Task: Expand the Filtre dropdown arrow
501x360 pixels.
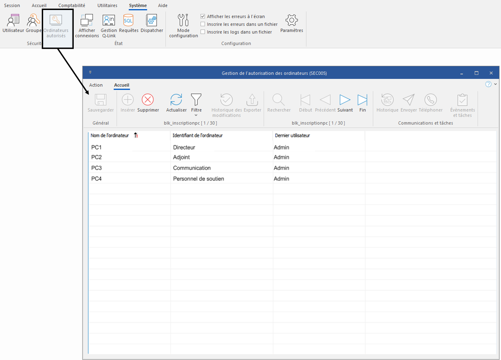Action: [x=196, y=115]
